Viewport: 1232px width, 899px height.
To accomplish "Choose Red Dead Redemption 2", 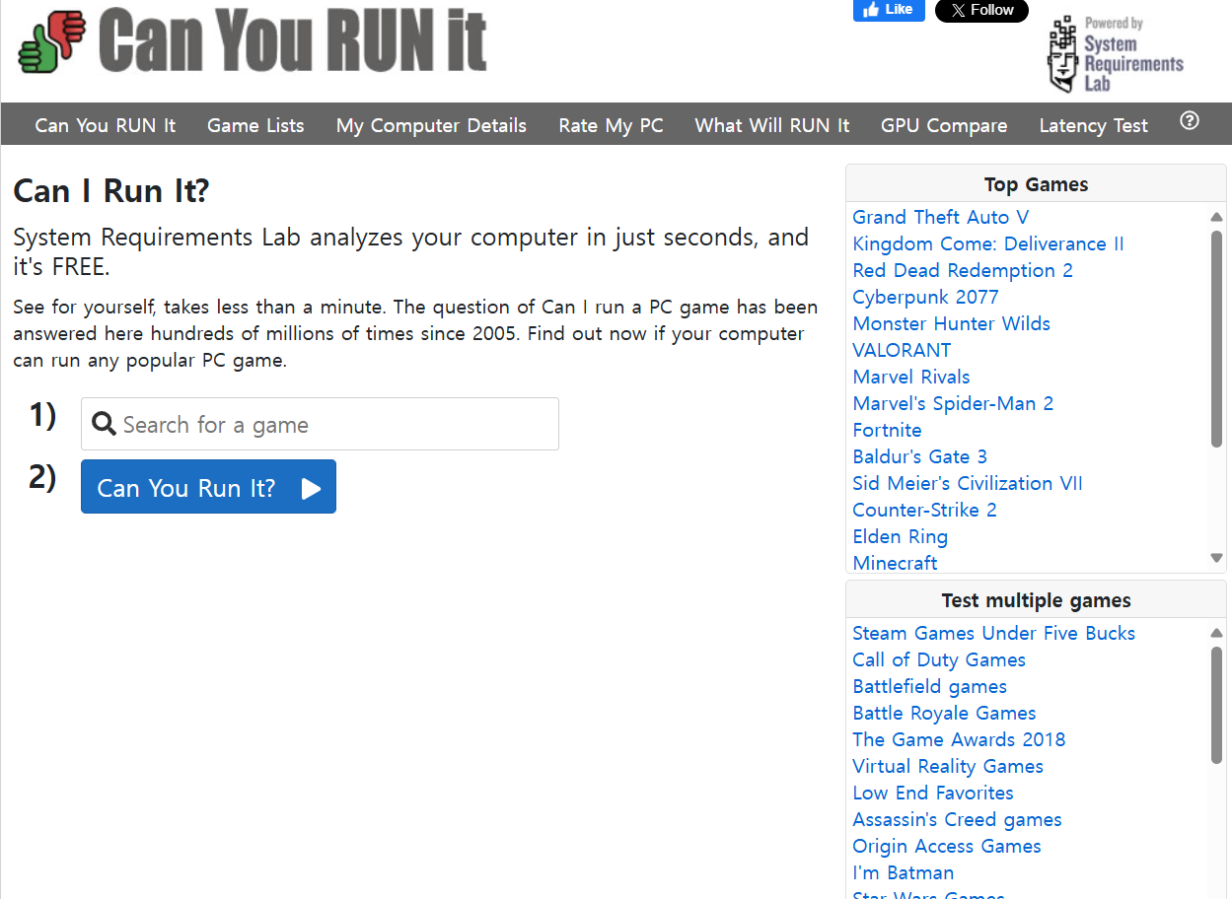I will (963, 270).
